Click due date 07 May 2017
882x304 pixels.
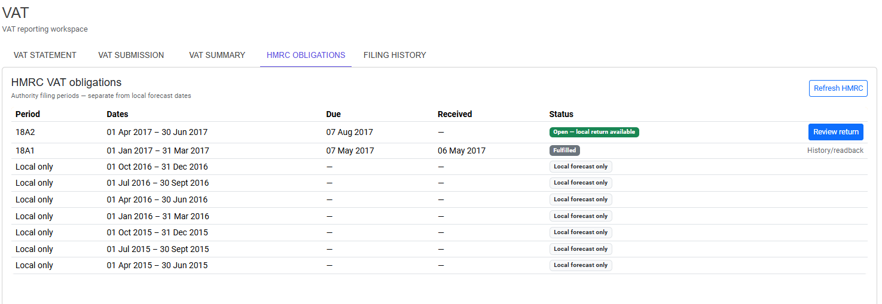(x=350, y=151)
